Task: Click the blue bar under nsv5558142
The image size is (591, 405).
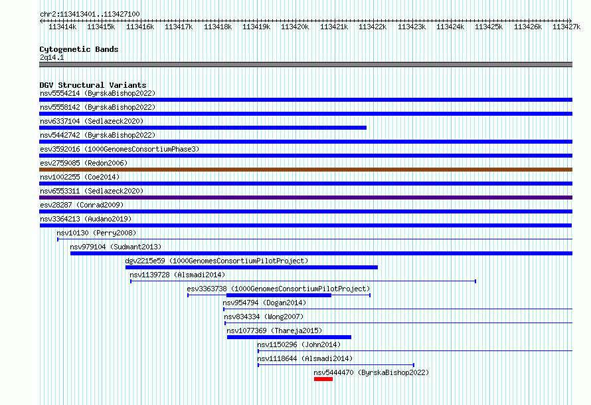Action: [305, 114]
